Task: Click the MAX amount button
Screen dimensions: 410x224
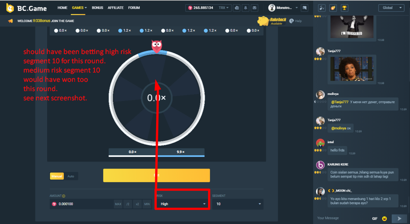Action: (118, 204)
